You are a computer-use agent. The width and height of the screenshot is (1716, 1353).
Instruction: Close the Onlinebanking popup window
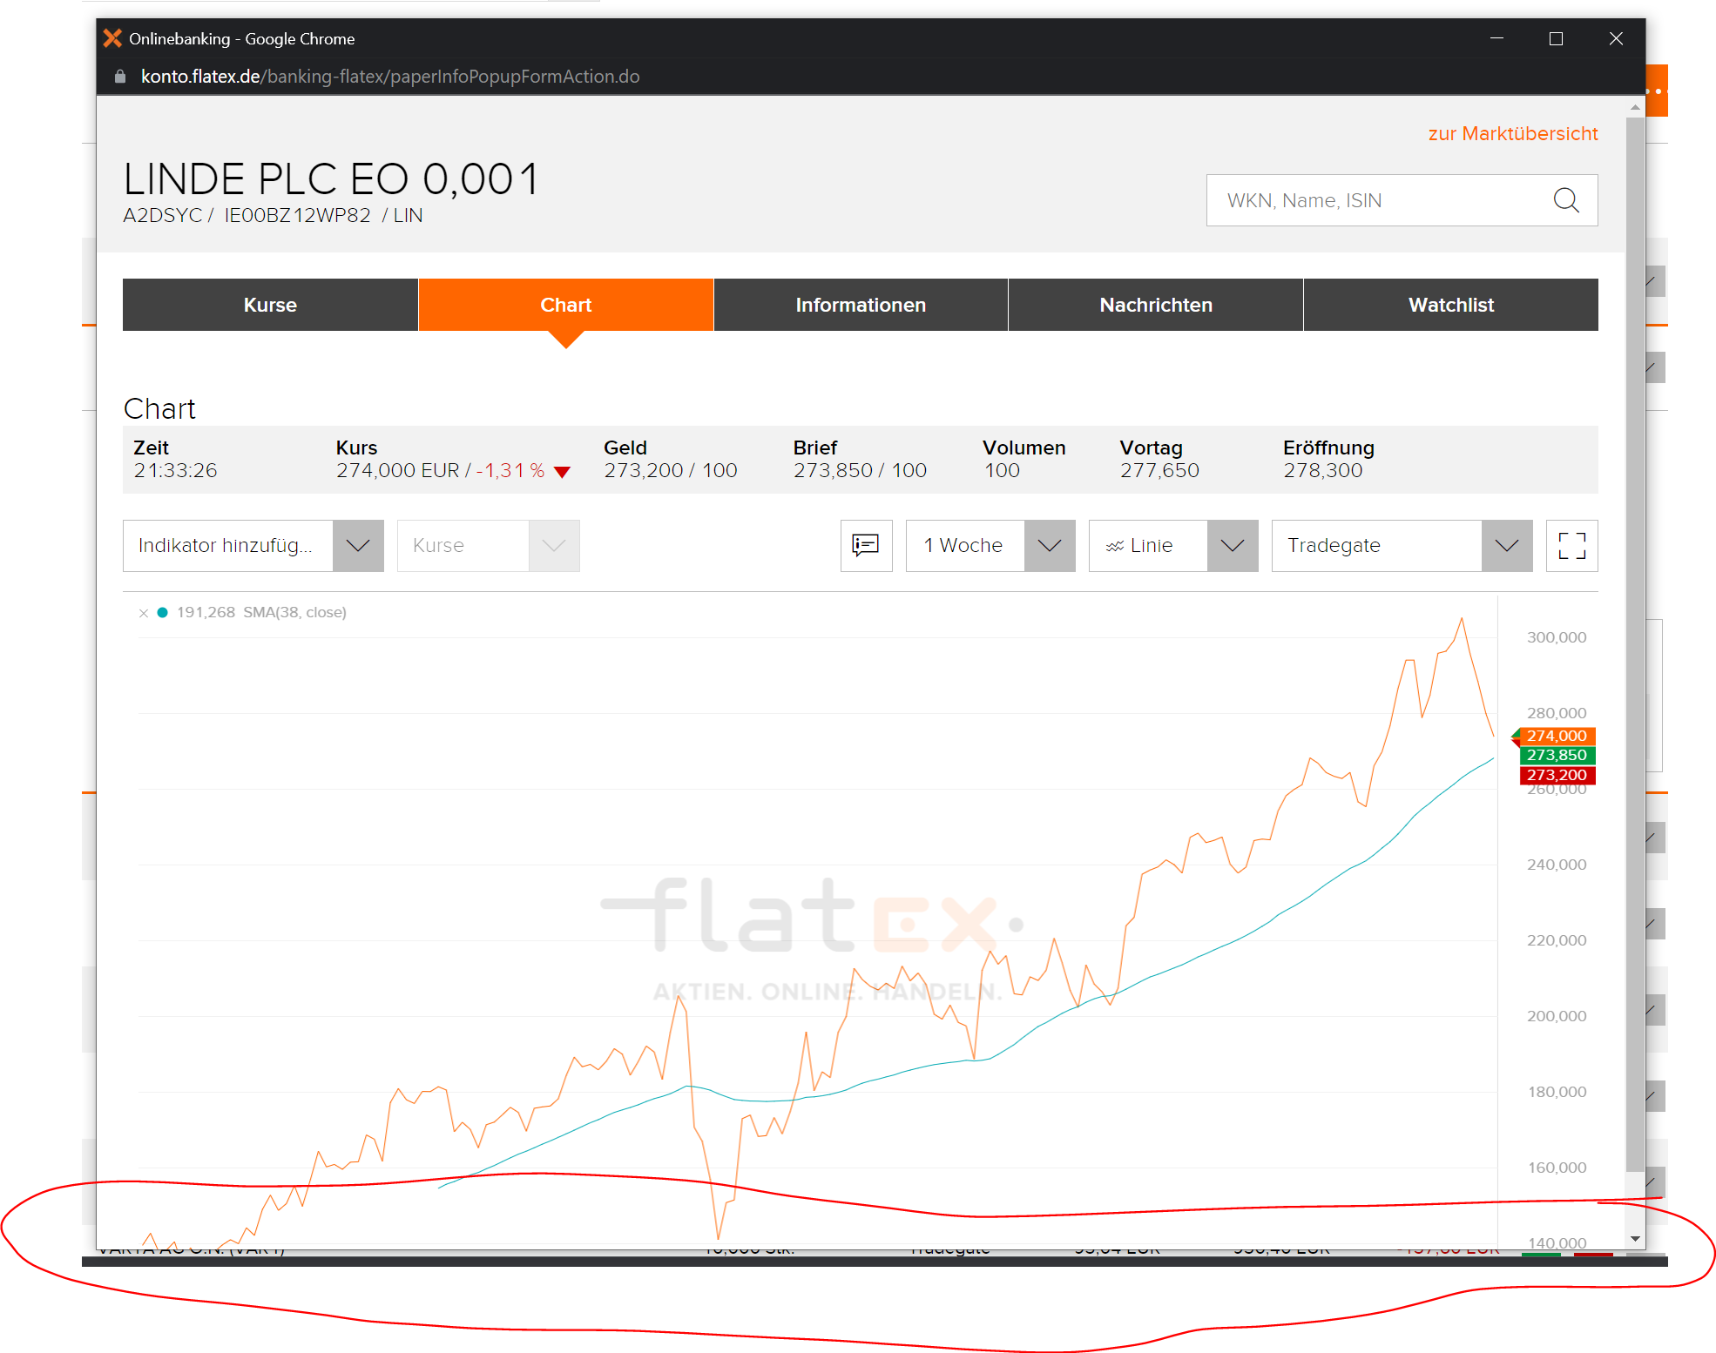1616,38
